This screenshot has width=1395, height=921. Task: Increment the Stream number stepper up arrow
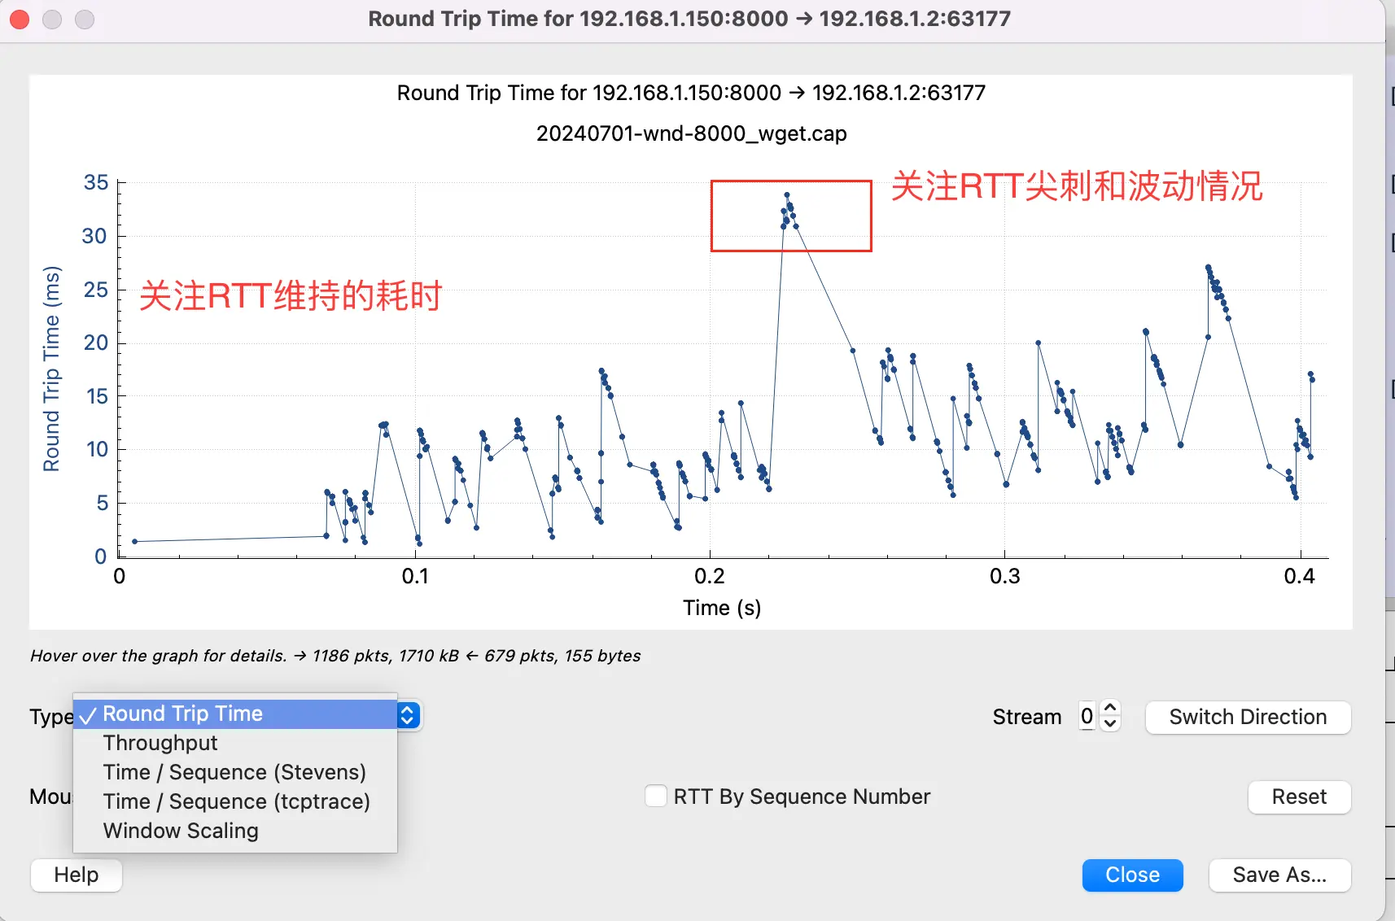click(x=1110, y=709)
